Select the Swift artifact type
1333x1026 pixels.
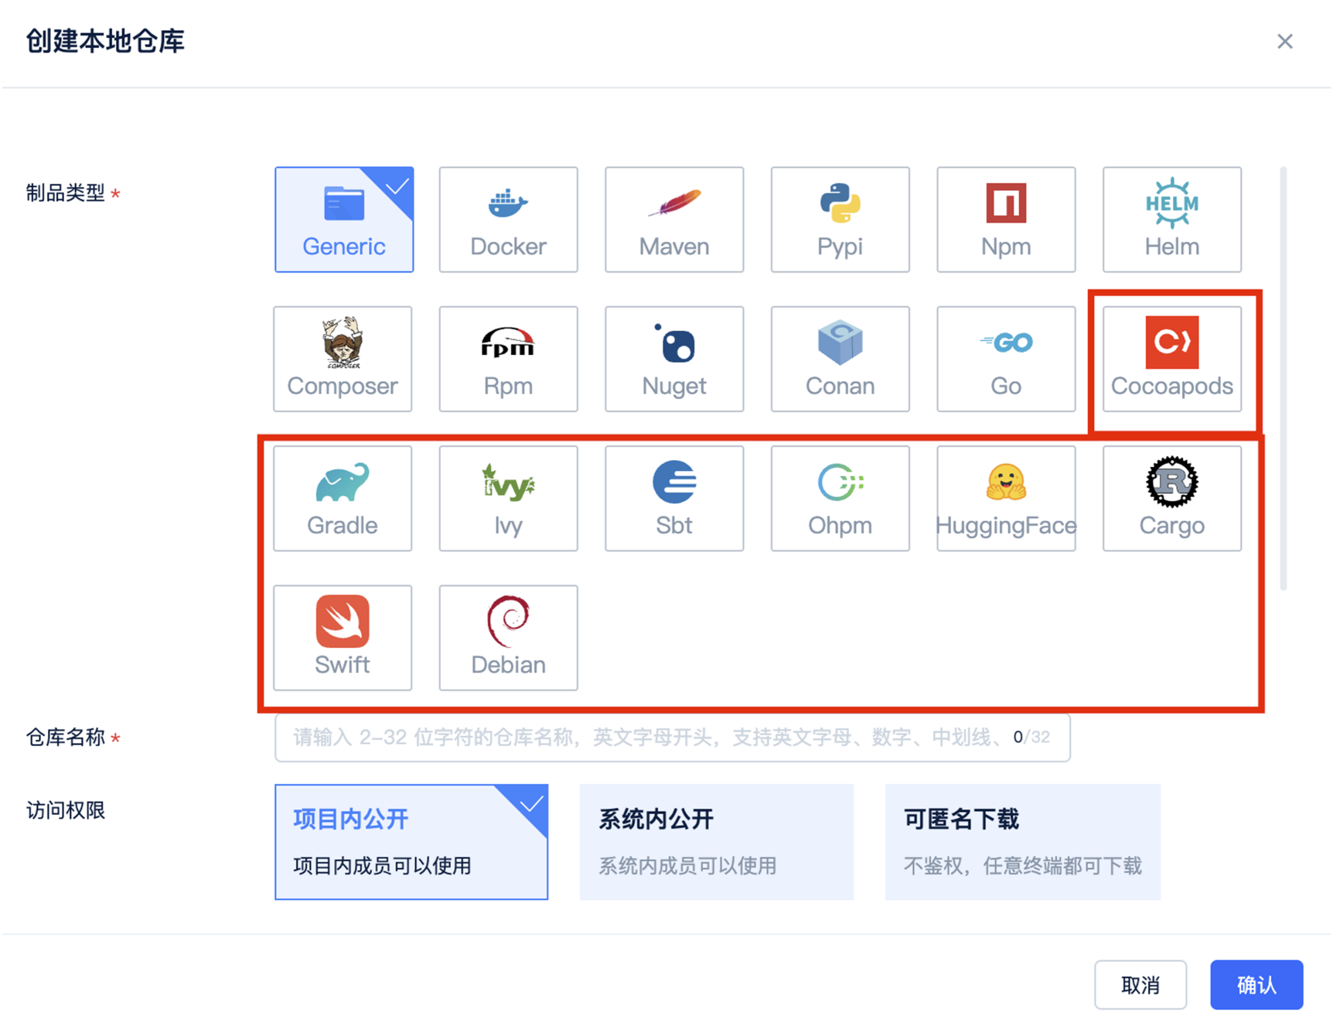pos(343,637)
